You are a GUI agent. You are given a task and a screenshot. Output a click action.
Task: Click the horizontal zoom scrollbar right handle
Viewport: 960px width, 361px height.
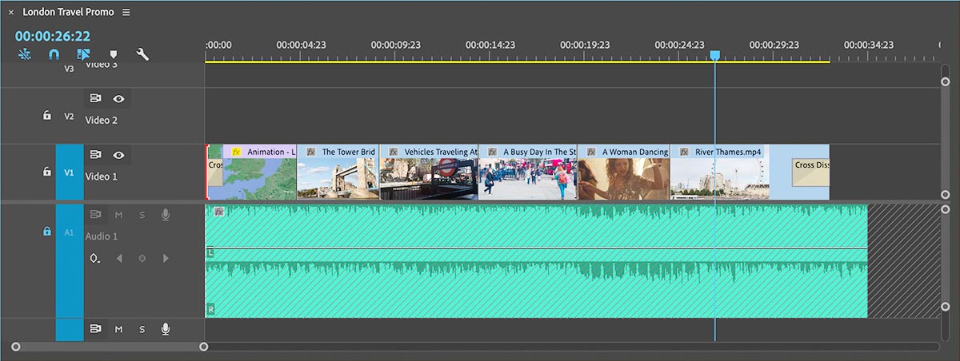point(204,347)
